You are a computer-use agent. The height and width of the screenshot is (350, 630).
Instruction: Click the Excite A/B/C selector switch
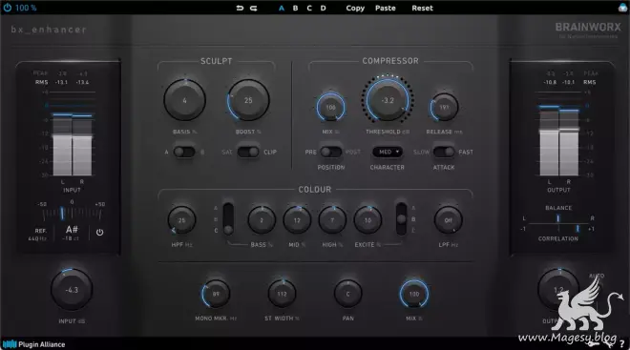click(401, 218)
